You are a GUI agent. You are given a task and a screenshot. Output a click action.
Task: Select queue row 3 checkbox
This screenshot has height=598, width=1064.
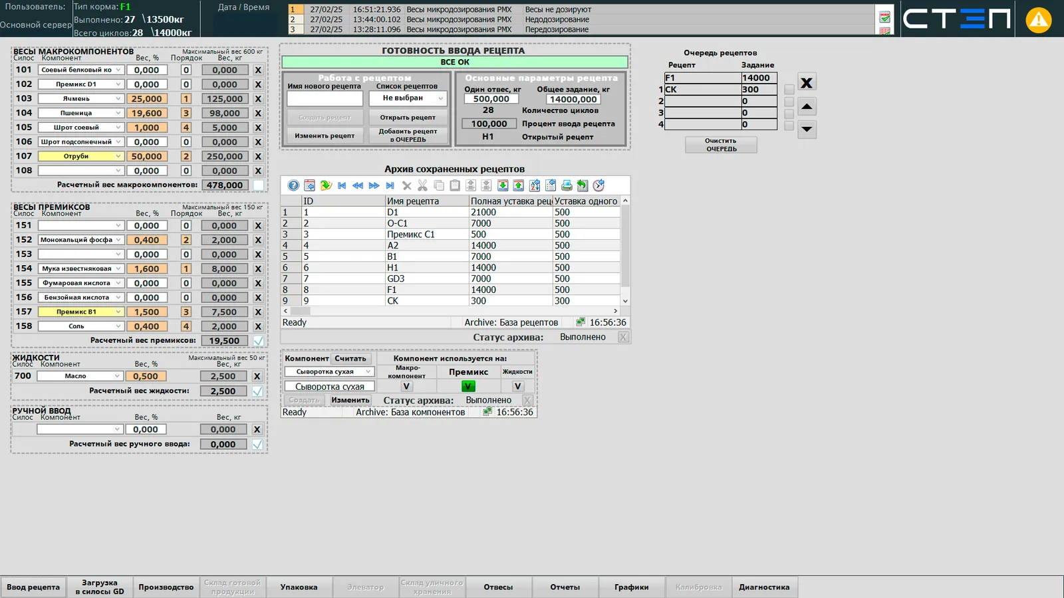(789, 114)
